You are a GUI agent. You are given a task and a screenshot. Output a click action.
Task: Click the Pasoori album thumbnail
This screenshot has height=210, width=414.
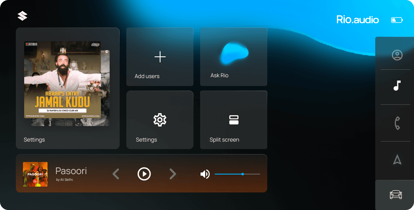(35, 174)
